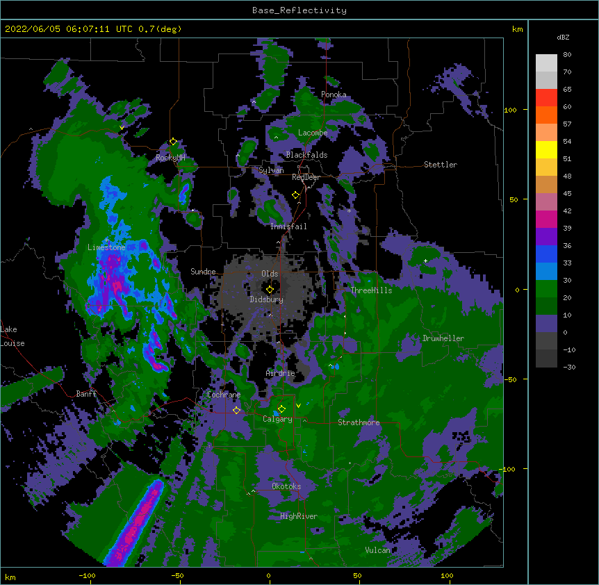Click the -50 tick on right axis
Screen dimensions: 599x585
pyautogui.click(x=510, y=379)
